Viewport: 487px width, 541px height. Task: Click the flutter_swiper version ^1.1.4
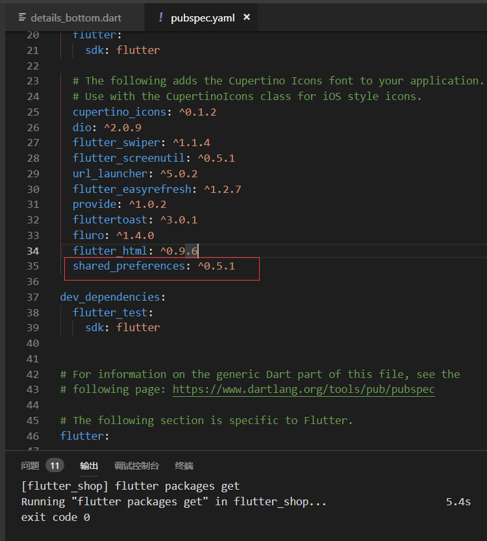coord(192,142)
